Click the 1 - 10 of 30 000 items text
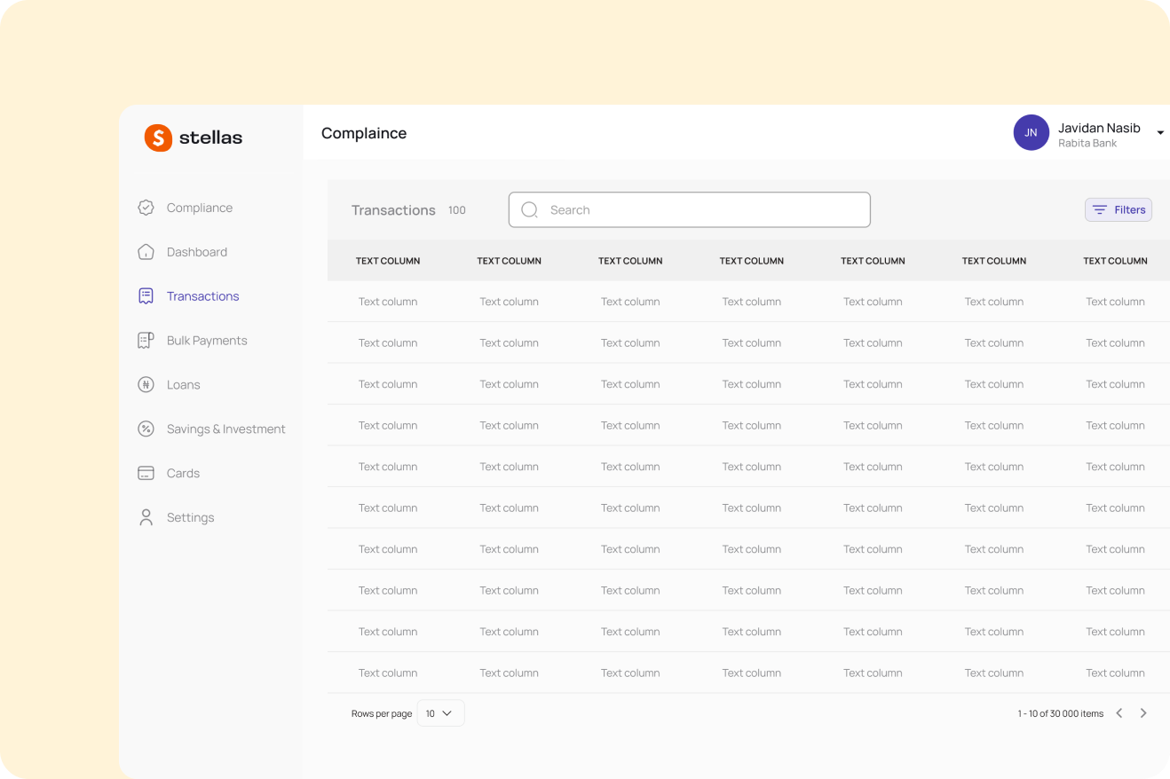The height and width of the screenshot is (779, 1170). [x=1061, y=713]
